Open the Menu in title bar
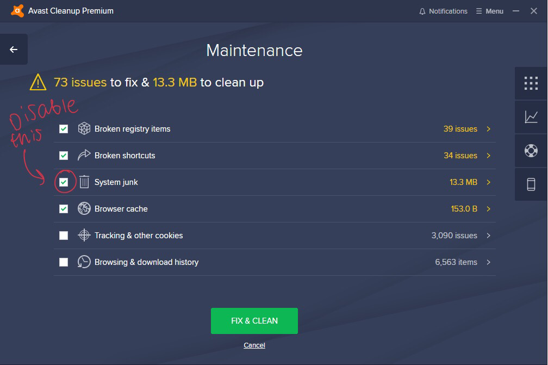The image size is (548, 365). coord(490,11)
